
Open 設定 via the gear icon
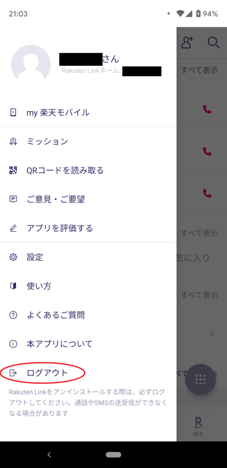[13, 257]
